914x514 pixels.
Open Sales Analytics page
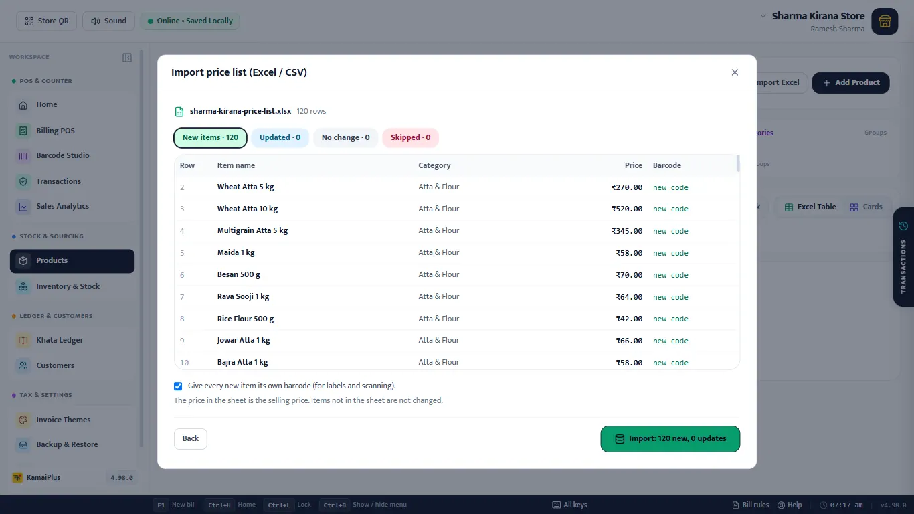point(72,207)
